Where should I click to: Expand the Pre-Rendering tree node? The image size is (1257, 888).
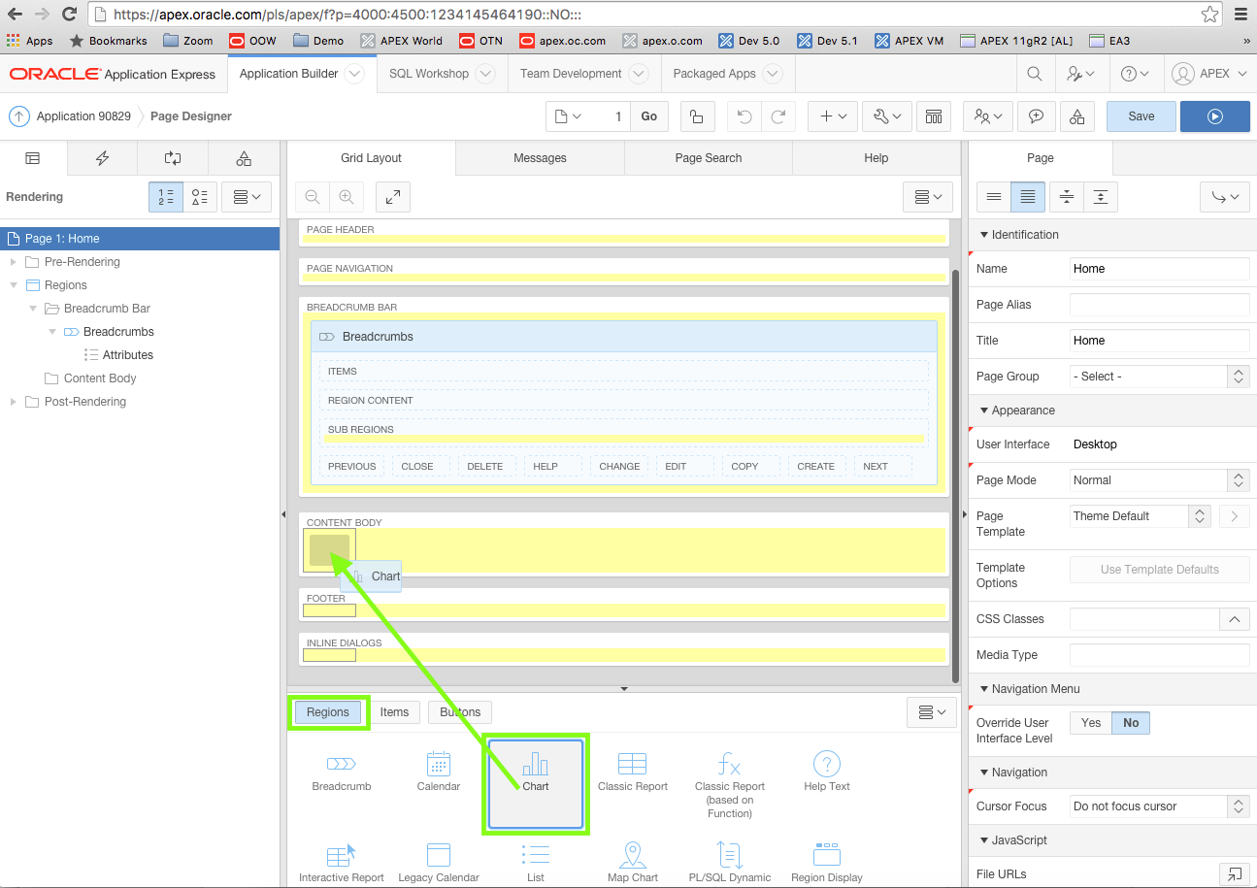pos(14,262)
